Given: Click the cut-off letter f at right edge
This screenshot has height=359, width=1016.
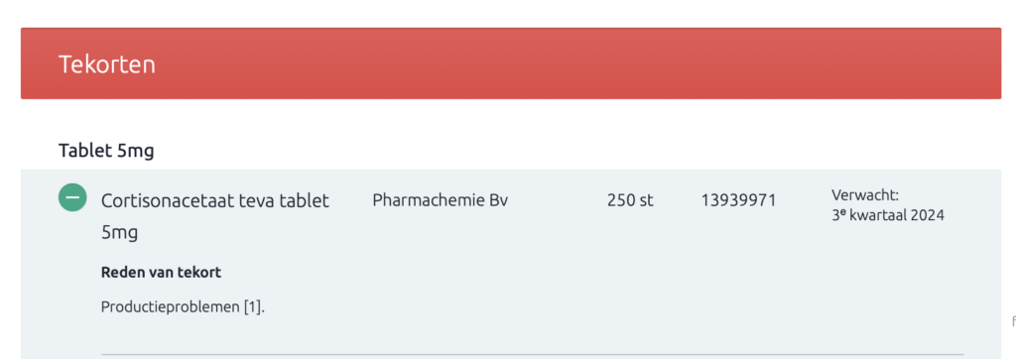Looking at the screenshot, I should click(1013, 320).
